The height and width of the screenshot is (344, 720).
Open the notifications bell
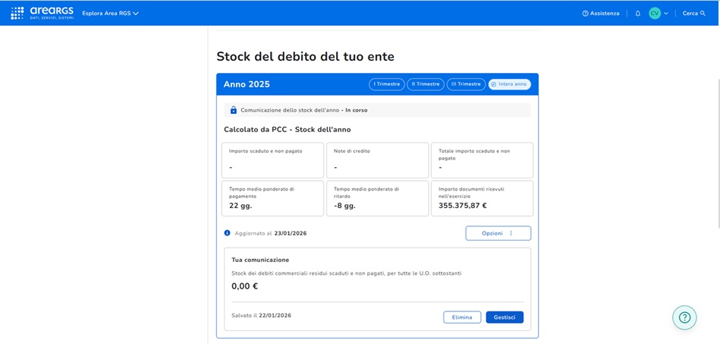637,14
